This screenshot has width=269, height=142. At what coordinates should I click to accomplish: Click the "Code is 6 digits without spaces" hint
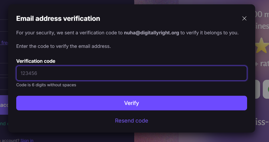46,85
